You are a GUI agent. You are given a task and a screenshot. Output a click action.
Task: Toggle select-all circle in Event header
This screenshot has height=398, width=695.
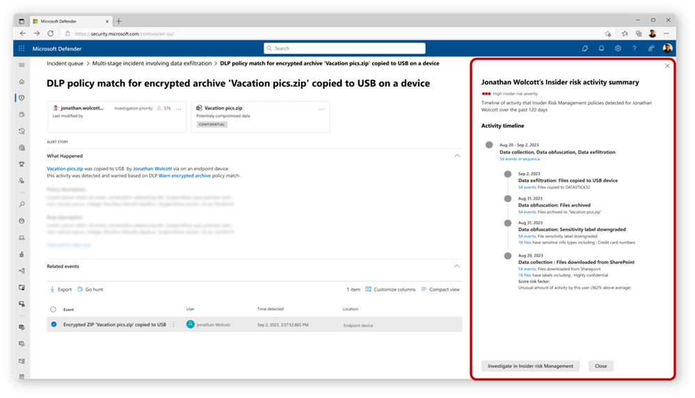[53, 309]
